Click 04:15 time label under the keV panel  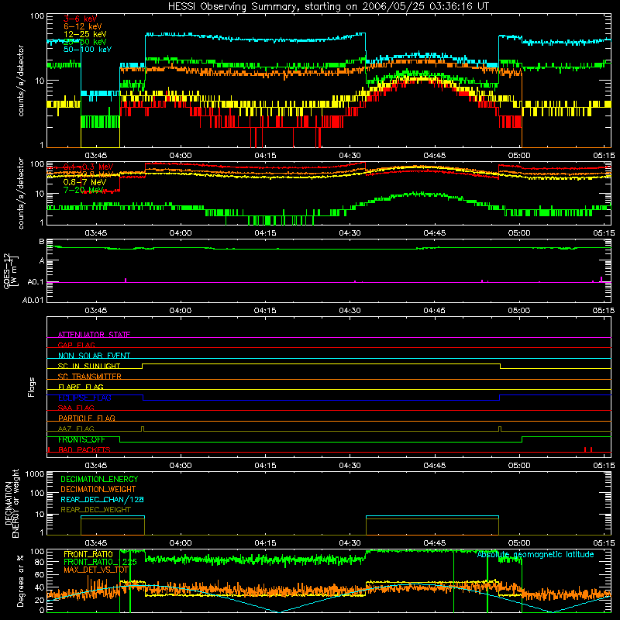click(265, 156)
